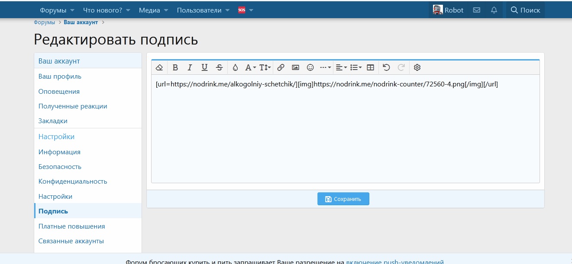This screenshot has height=264, width=572.
Task: Open the font family dropdown
Action: [250, 67]
